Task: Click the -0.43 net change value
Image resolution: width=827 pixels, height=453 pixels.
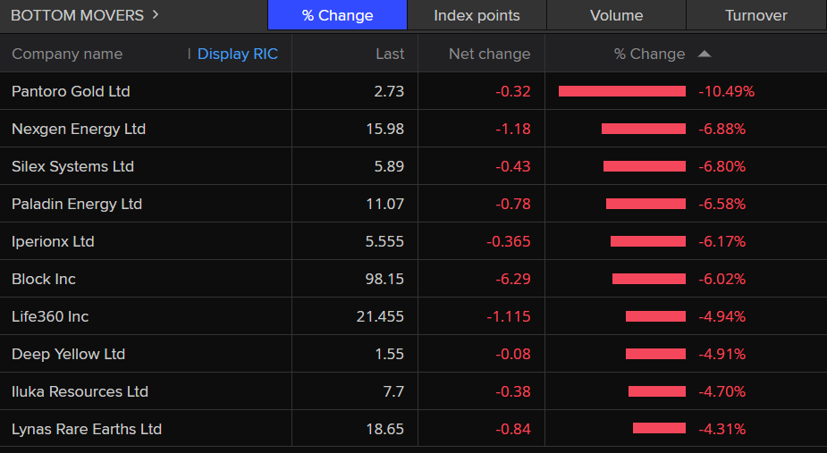Action: [x=512, y=166]
